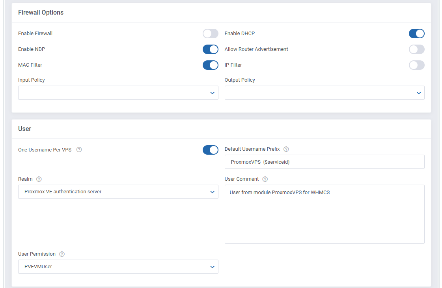Expand the Realm dropdown
Image resolution: width=442 pixels, height=288 pixels.
point(118,192)
